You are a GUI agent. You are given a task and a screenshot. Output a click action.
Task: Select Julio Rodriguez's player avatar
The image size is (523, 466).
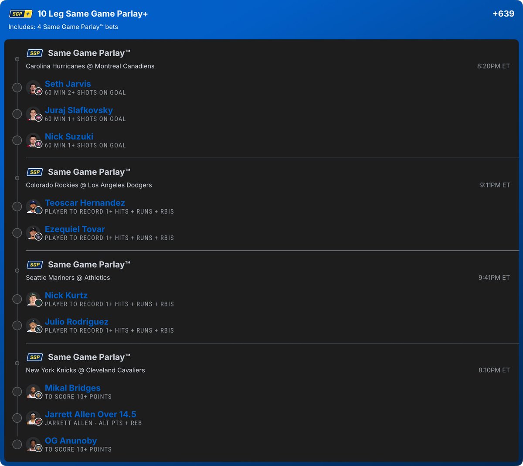click(x=34, y=326)
